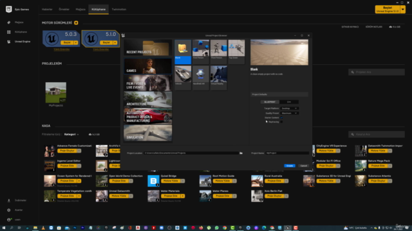Create project for Advance Female Customization
This screenshot has height=231, width=412.
[67, 151]
